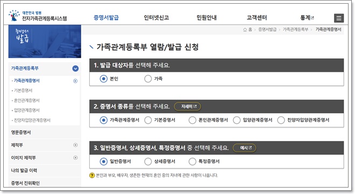The width and height of the screenshot is (355, 194).
Task: Select the 특정증명서 radio option
Action: tap(192, 161)
